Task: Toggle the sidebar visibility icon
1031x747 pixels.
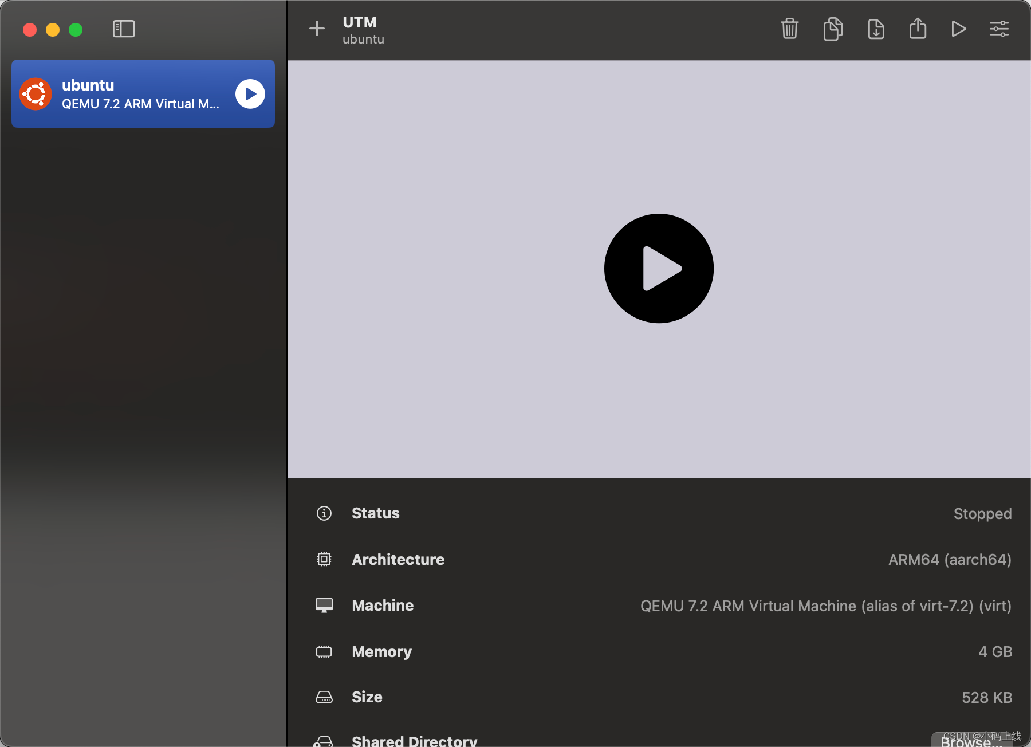Action: 124,29
